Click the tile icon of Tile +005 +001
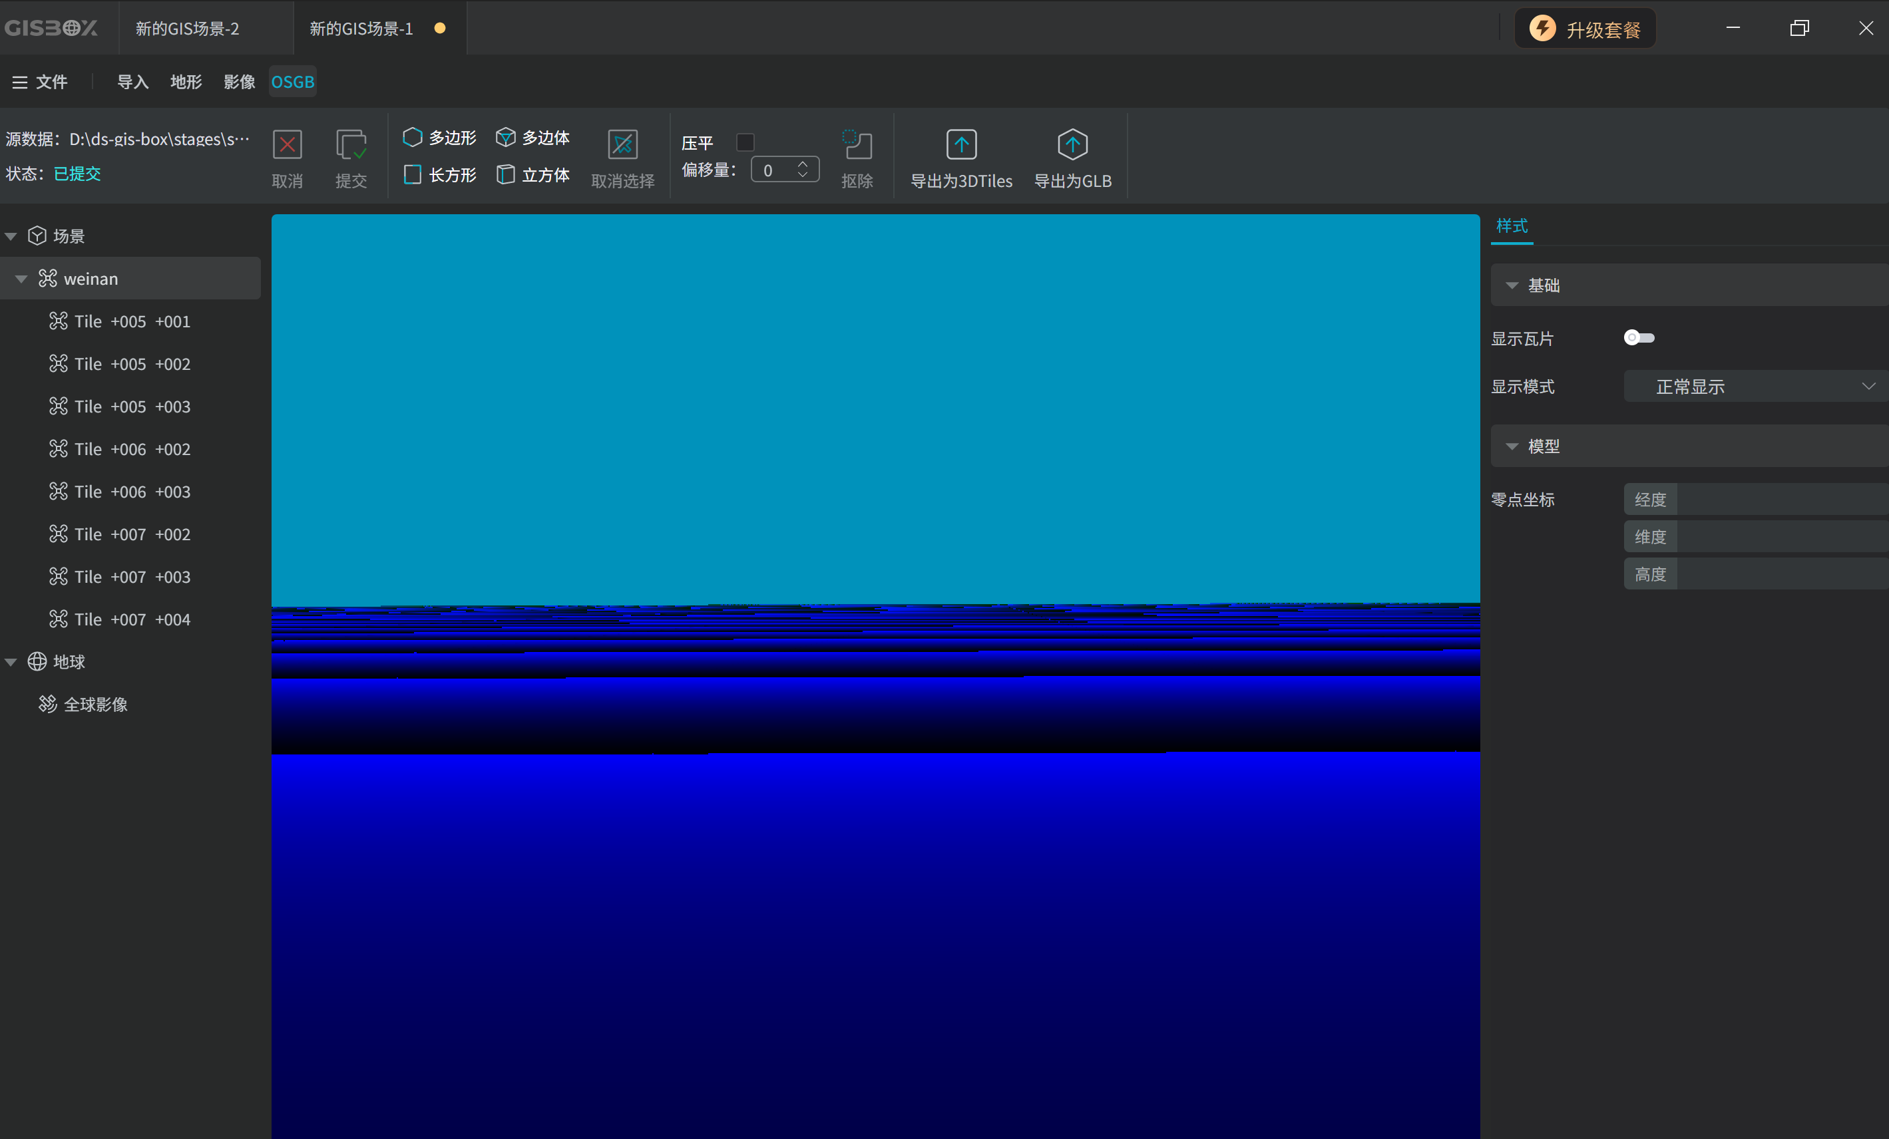The image size is (1889, 1139). (59, 321)
